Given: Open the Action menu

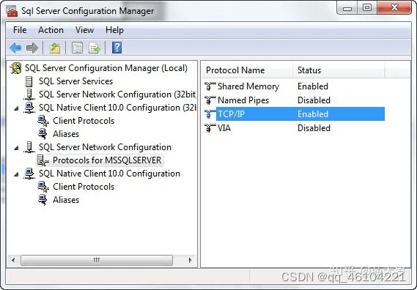Looking at the screenshot, I should (51, 30).
